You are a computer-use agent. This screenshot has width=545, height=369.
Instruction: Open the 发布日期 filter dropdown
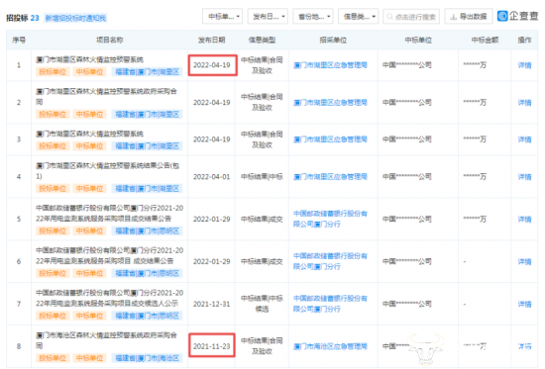pos(268,16)
